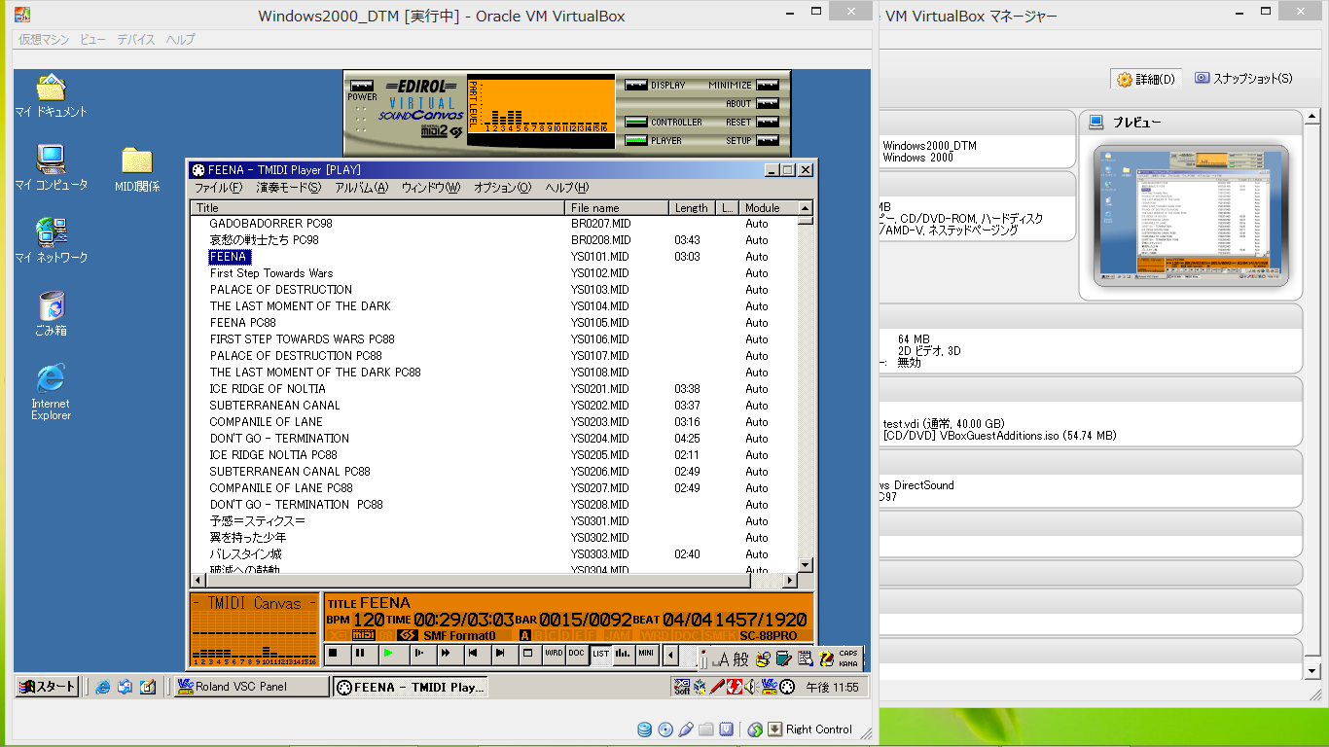The height and width of the screenshot is (747, 1329).
Task: Click the VM preview thumbnail
Action: coord(1191,216)
